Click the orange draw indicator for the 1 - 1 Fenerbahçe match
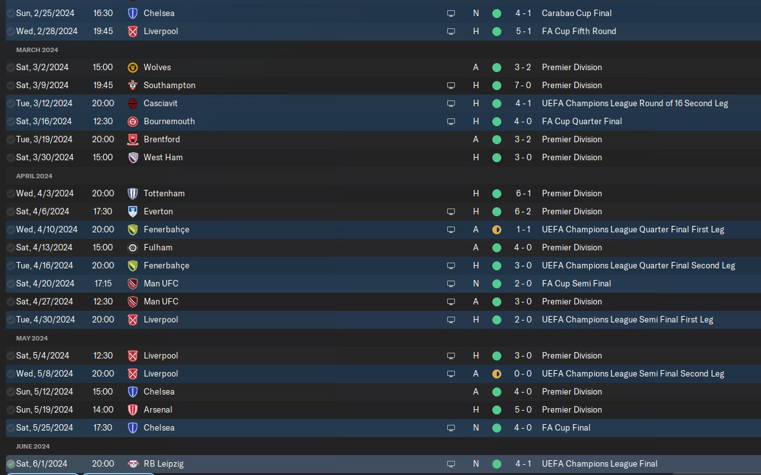 click(496, 230)
